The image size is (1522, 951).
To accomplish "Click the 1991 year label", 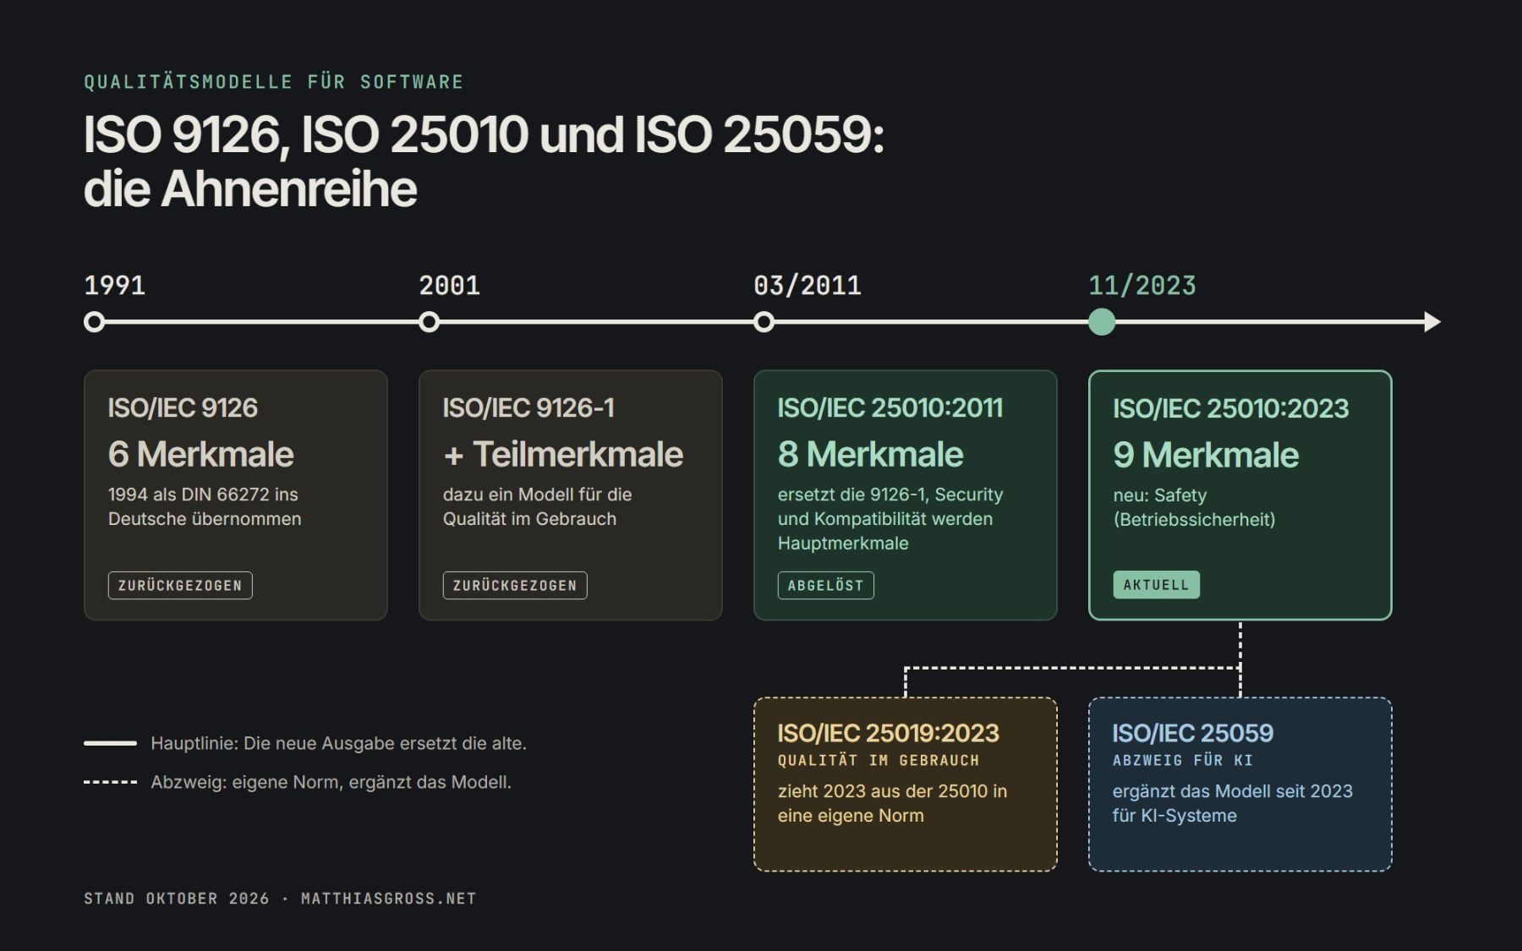I will (x=114, y=286).
